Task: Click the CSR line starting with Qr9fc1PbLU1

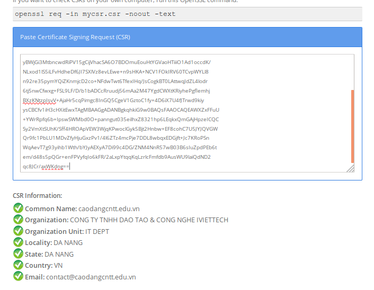Action: tap(116, 138)
